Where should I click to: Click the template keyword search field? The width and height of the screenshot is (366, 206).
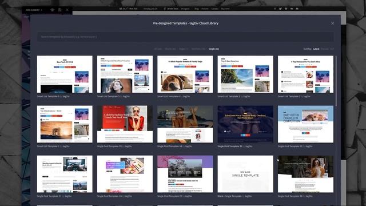click(x=185, y=37)
